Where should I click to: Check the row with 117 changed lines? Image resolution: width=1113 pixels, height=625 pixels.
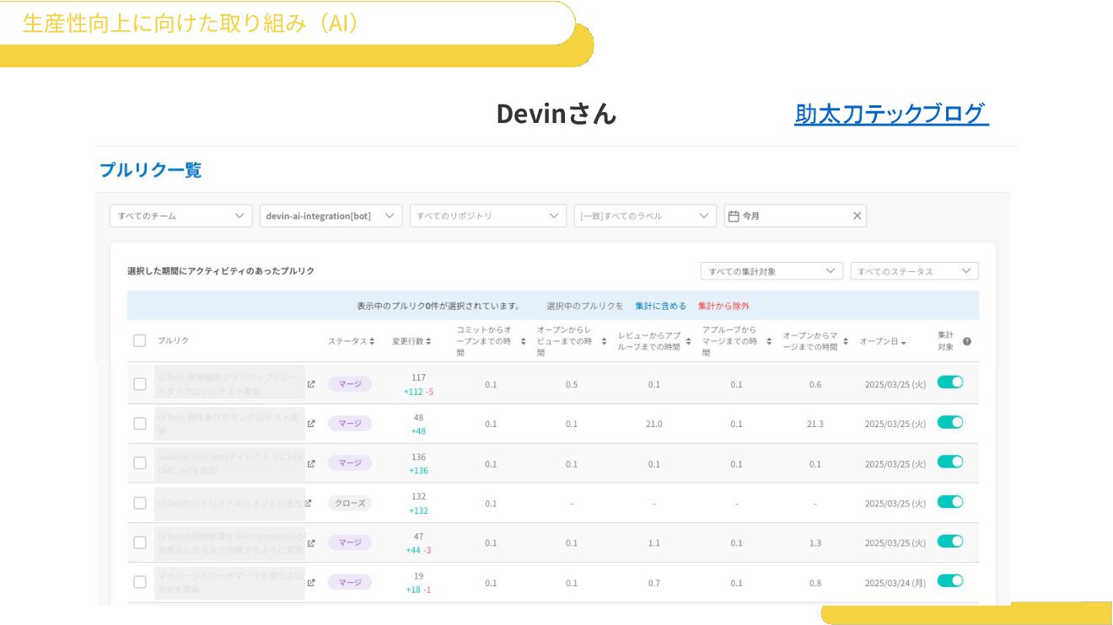[140, 384]
